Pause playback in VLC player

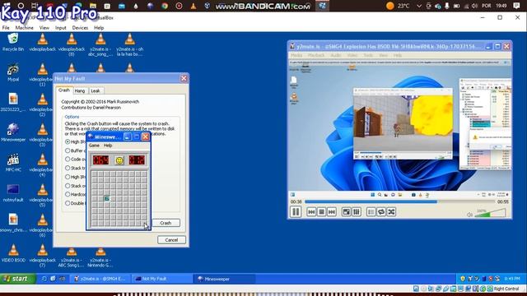tap(296, 212)
